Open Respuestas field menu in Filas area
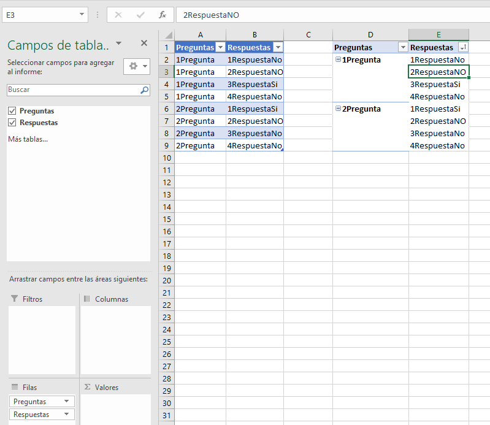This screenshot has height=425, width=490. pyautogui.click(x=66, y=414)
